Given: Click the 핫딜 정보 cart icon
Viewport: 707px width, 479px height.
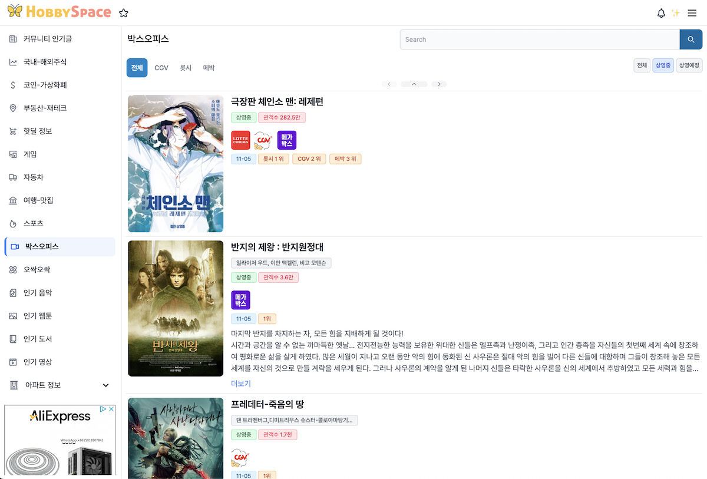Looking at the screenshot, I should point(13,131).
